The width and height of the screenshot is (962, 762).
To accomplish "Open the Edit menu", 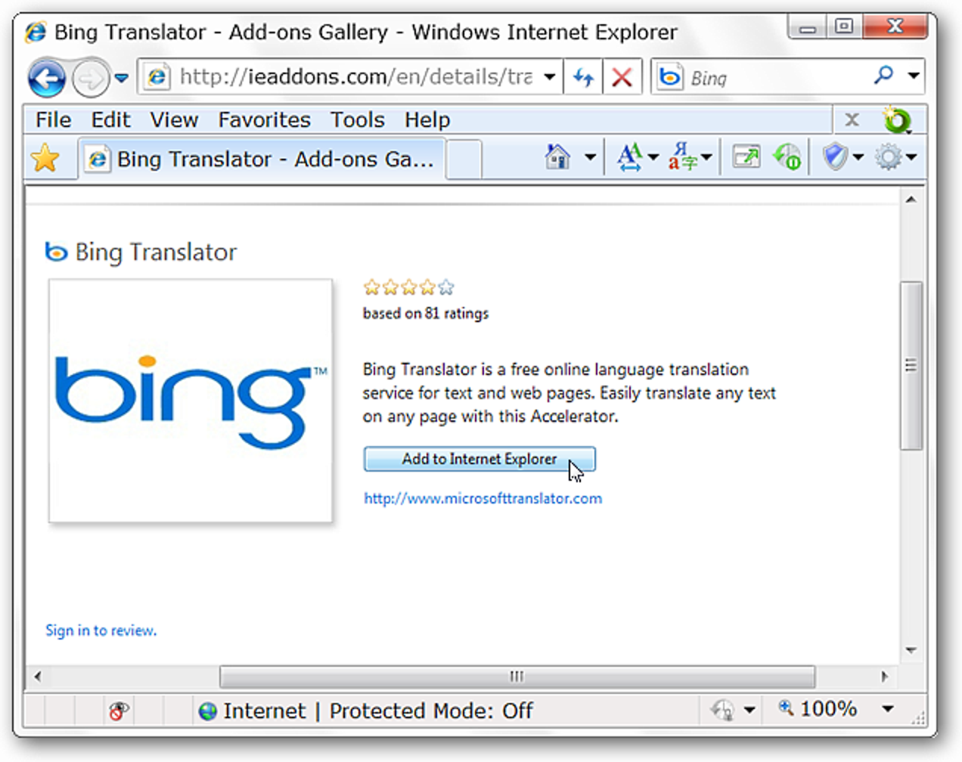I will 110,120.
